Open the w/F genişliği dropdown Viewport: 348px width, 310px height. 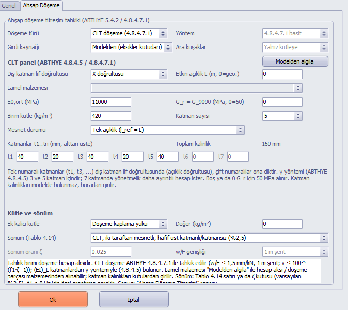coord(295,252)
